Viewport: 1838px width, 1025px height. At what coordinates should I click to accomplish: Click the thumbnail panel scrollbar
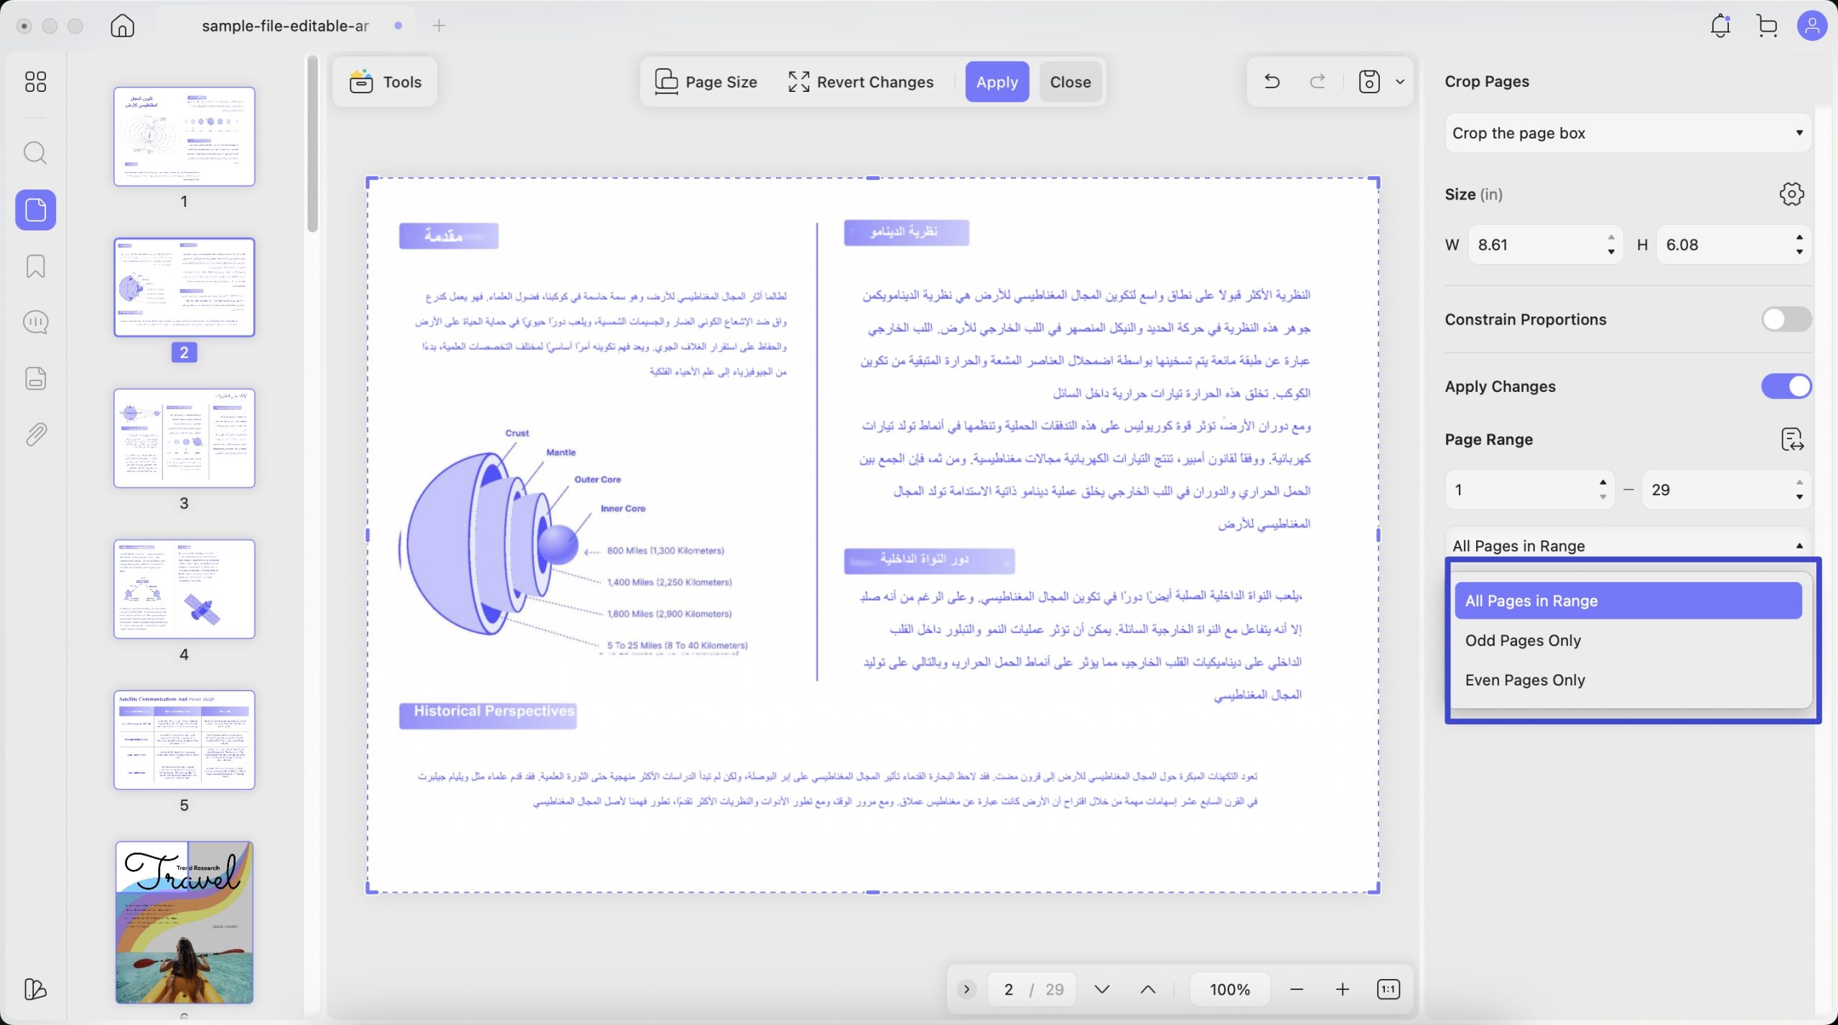[312, 144]
